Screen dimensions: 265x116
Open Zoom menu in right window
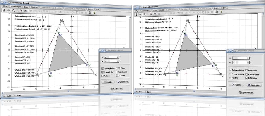(155, 10)
